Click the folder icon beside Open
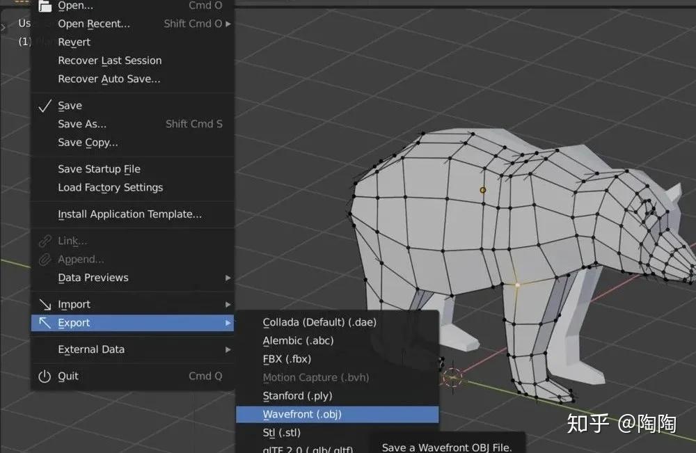Screen dimensions: 696x453 (45, 6)
